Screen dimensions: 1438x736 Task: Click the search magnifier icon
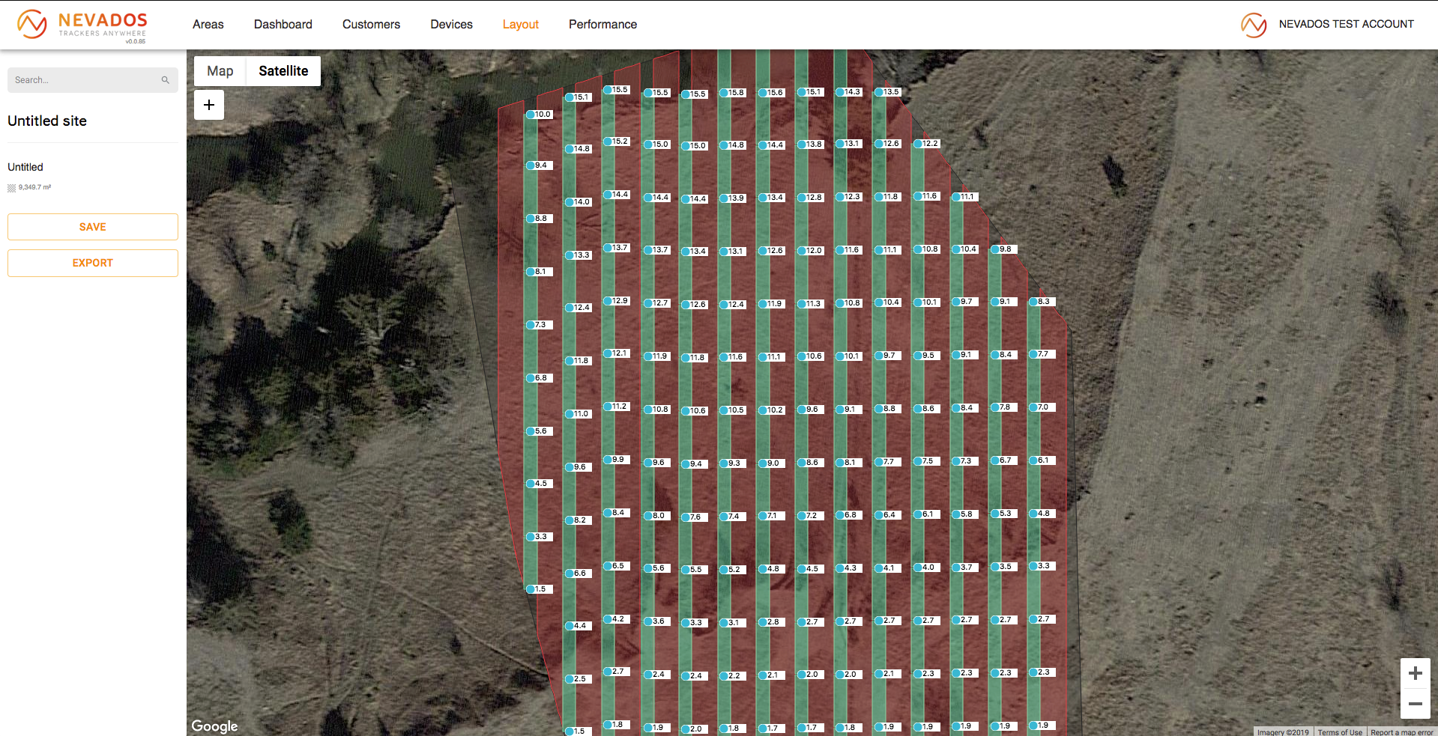(165, 80)
